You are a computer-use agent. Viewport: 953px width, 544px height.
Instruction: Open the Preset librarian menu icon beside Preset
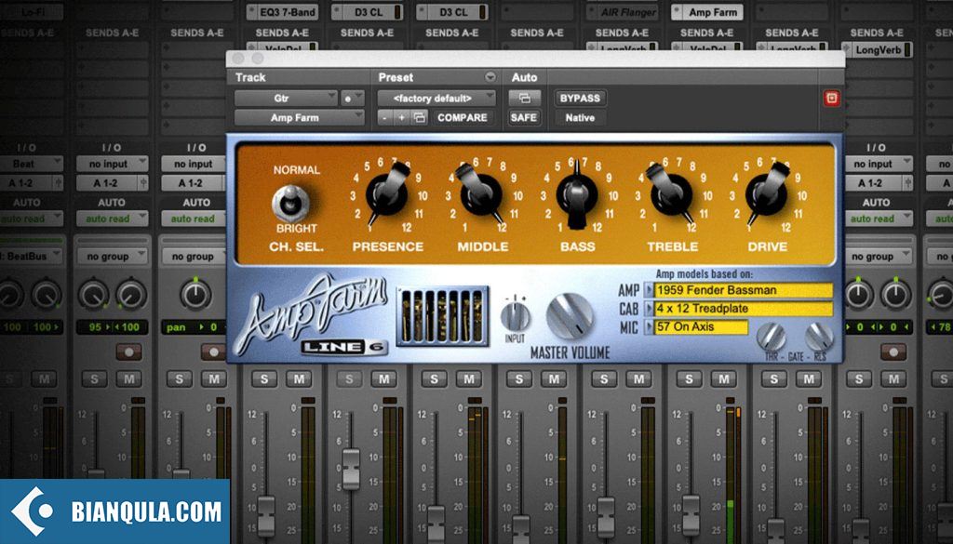[x=490, y=77]
